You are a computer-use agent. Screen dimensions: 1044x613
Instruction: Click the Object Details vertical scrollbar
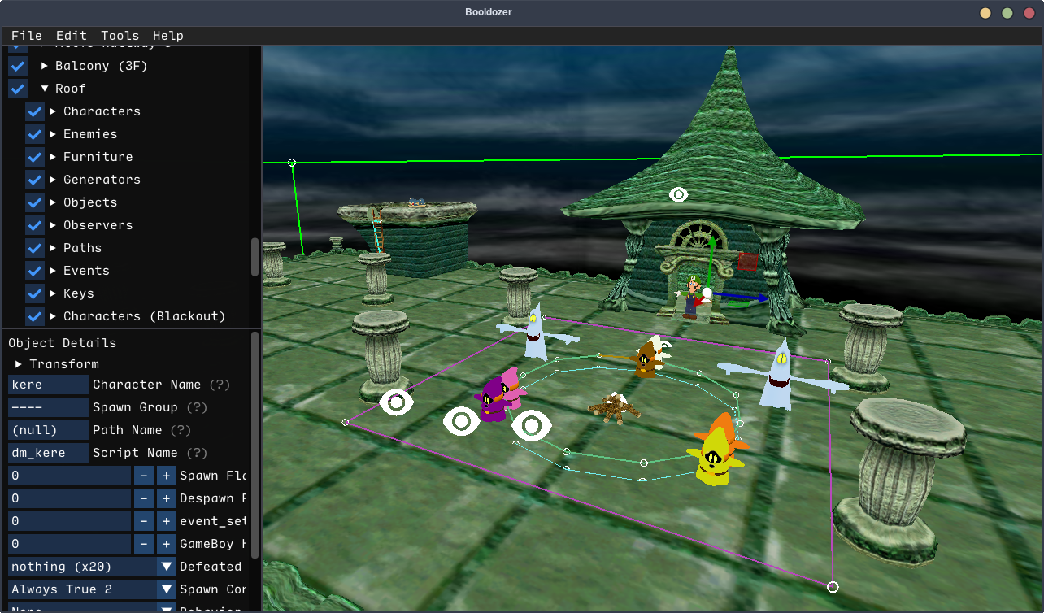pyautogui.click(x=255, y=445)
